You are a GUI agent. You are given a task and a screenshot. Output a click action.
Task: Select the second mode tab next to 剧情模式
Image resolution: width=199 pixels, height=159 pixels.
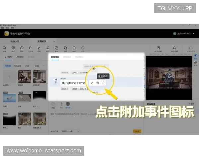(x=67, y=57)
